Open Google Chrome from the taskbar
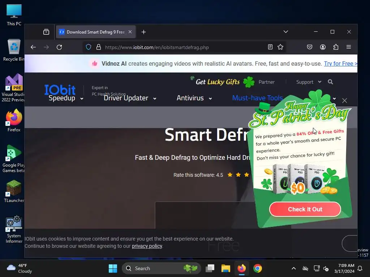Image resolution: width=370 pixels, height=277 pixels. pos(257,268)
